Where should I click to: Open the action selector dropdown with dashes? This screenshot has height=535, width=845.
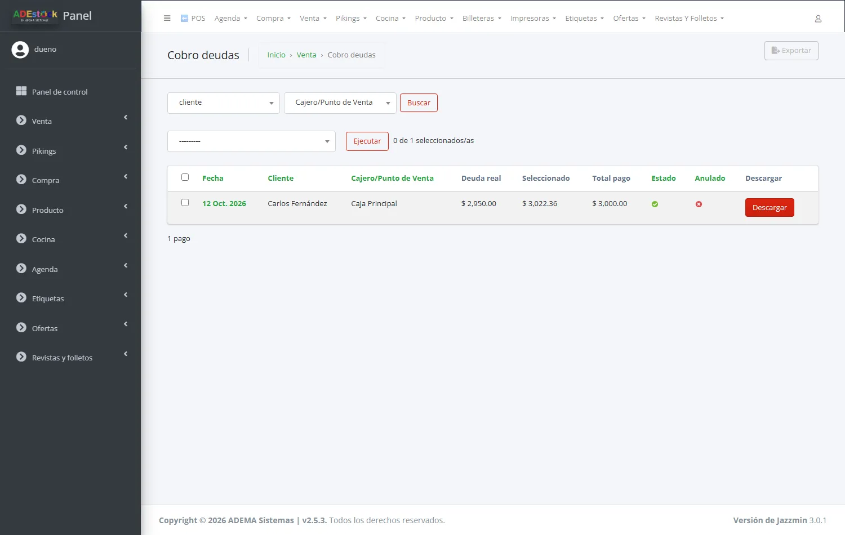[251, 141]
